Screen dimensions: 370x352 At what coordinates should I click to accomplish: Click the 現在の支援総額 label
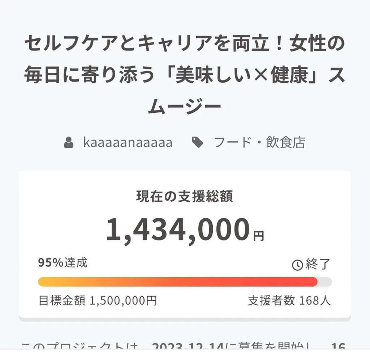point(185,196)
